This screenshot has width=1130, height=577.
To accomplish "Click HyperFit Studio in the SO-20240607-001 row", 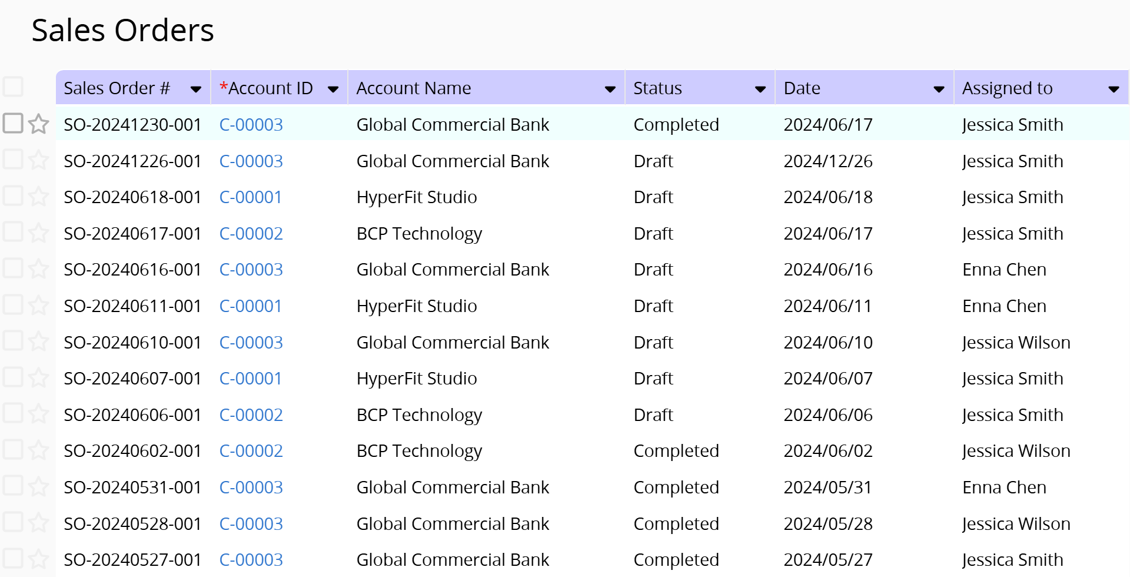I will coord(417,379).
